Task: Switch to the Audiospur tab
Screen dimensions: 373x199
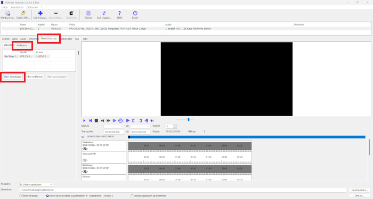Action: 22,45
